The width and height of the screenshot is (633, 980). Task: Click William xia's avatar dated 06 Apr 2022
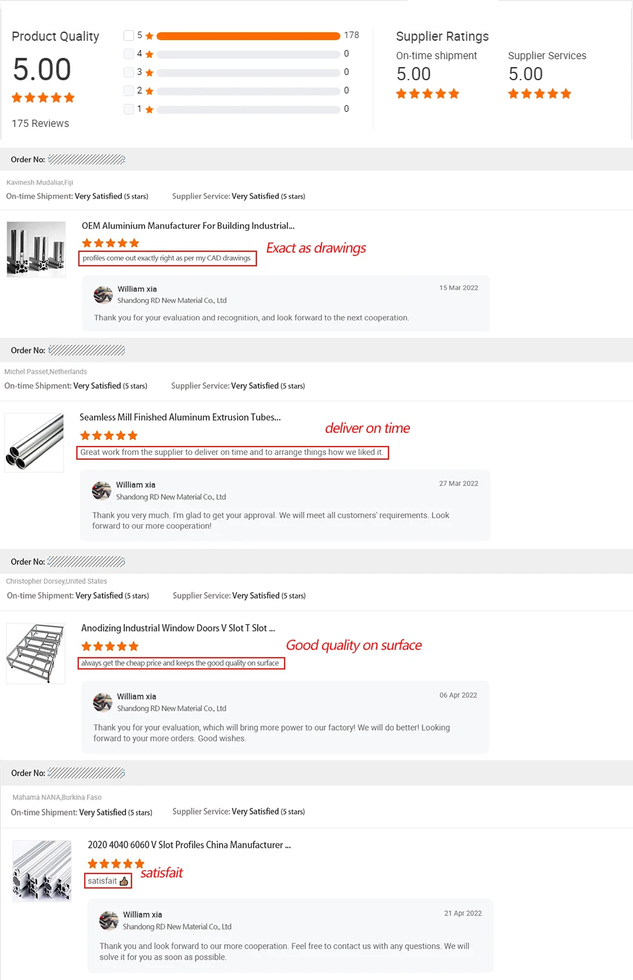[103, 702]
